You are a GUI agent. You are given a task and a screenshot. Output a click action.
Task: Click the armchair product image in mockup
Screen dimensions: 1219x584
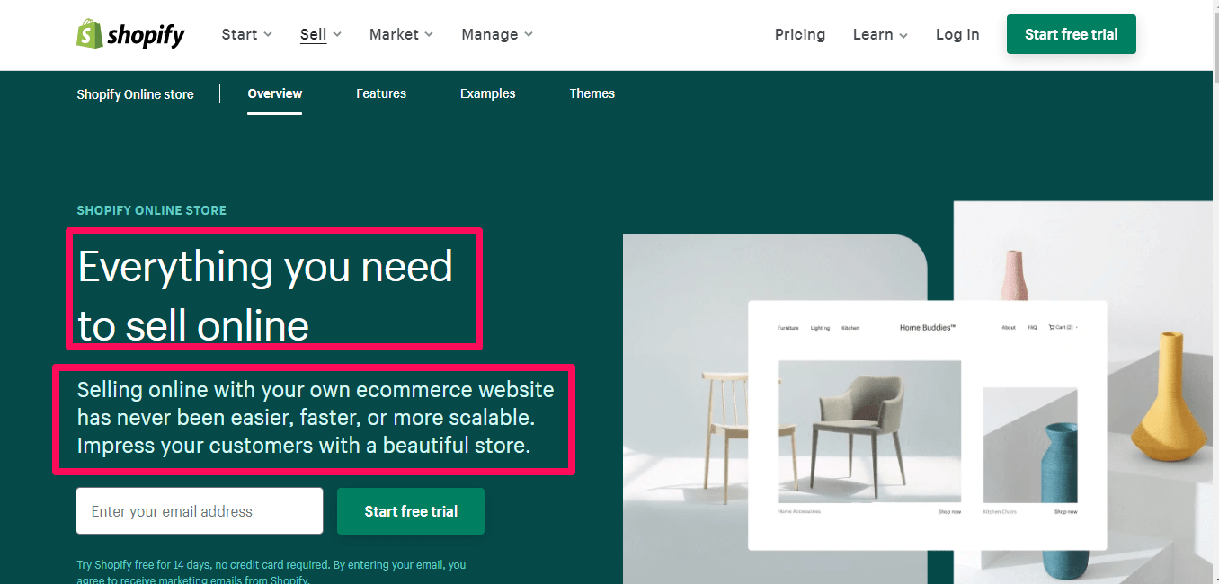point(868,431)
